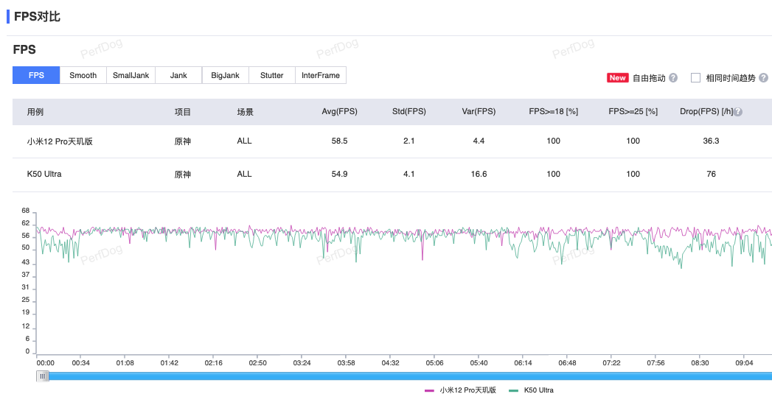Open the Drop(FPS) column help tooltip icon
772x408 pixels.
(738, 112)
